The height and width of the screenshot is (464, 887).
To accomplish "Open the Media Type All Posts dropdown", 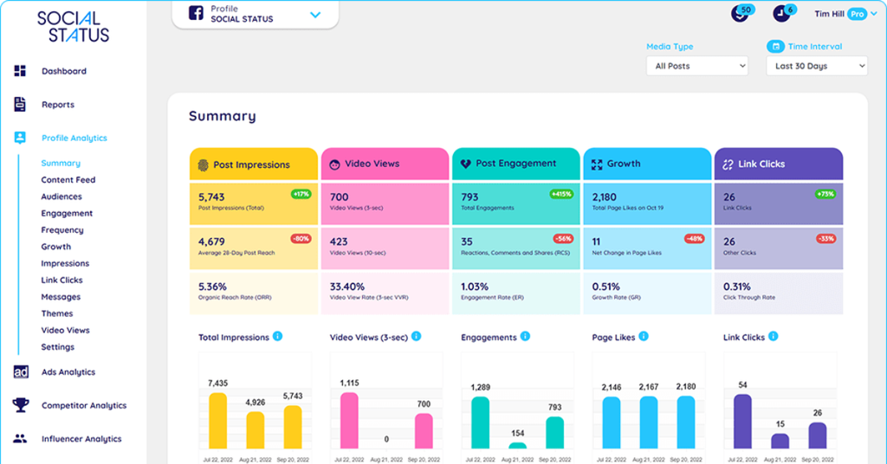I will (697, 66).
